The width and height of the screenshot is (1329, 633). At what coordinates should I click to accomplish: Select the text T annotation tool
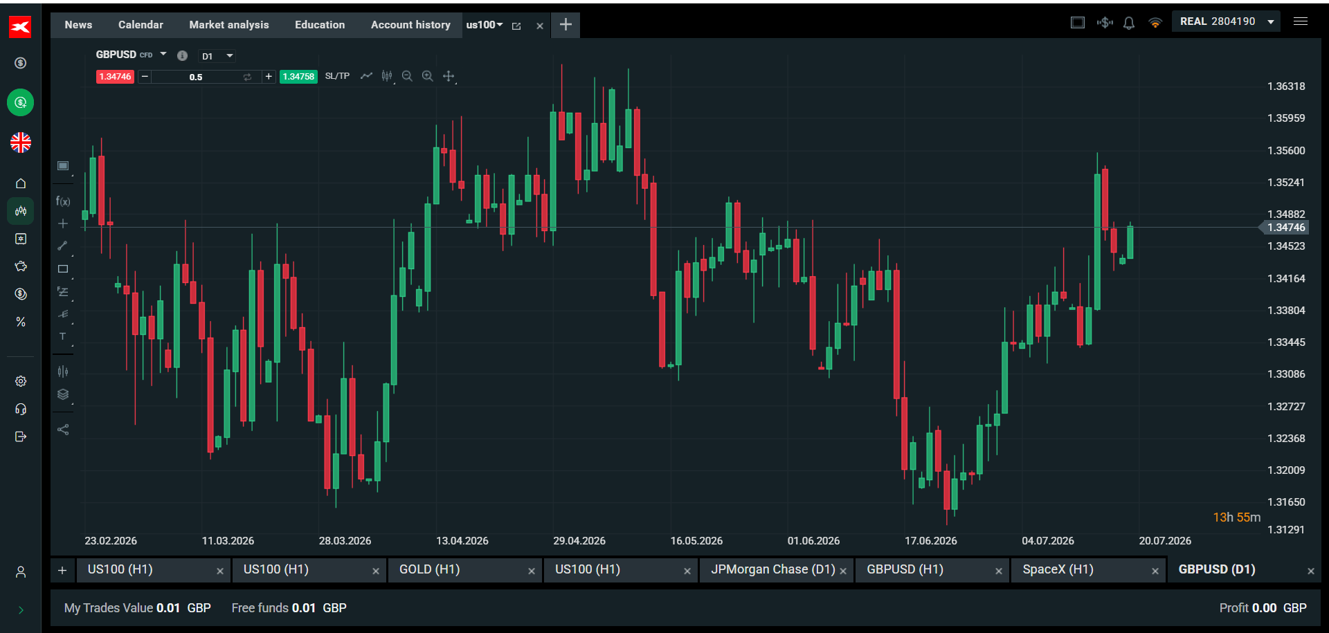[x=63, y=337]
